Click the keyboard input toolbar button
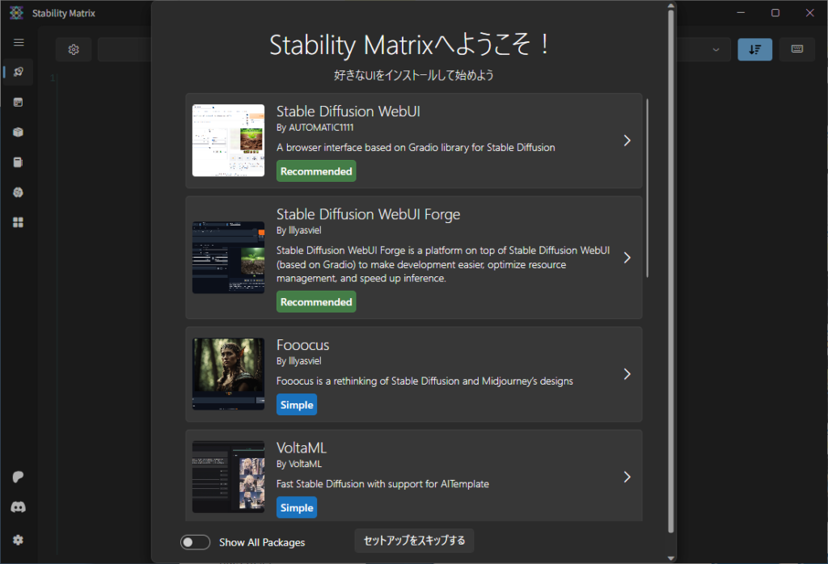 (x=796, y=49)
